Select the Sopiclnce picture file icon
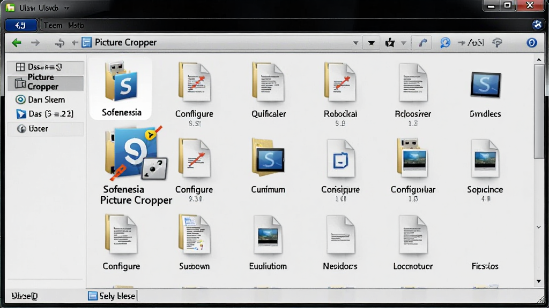This screenshot has height=308, width=549. (485, 159)
